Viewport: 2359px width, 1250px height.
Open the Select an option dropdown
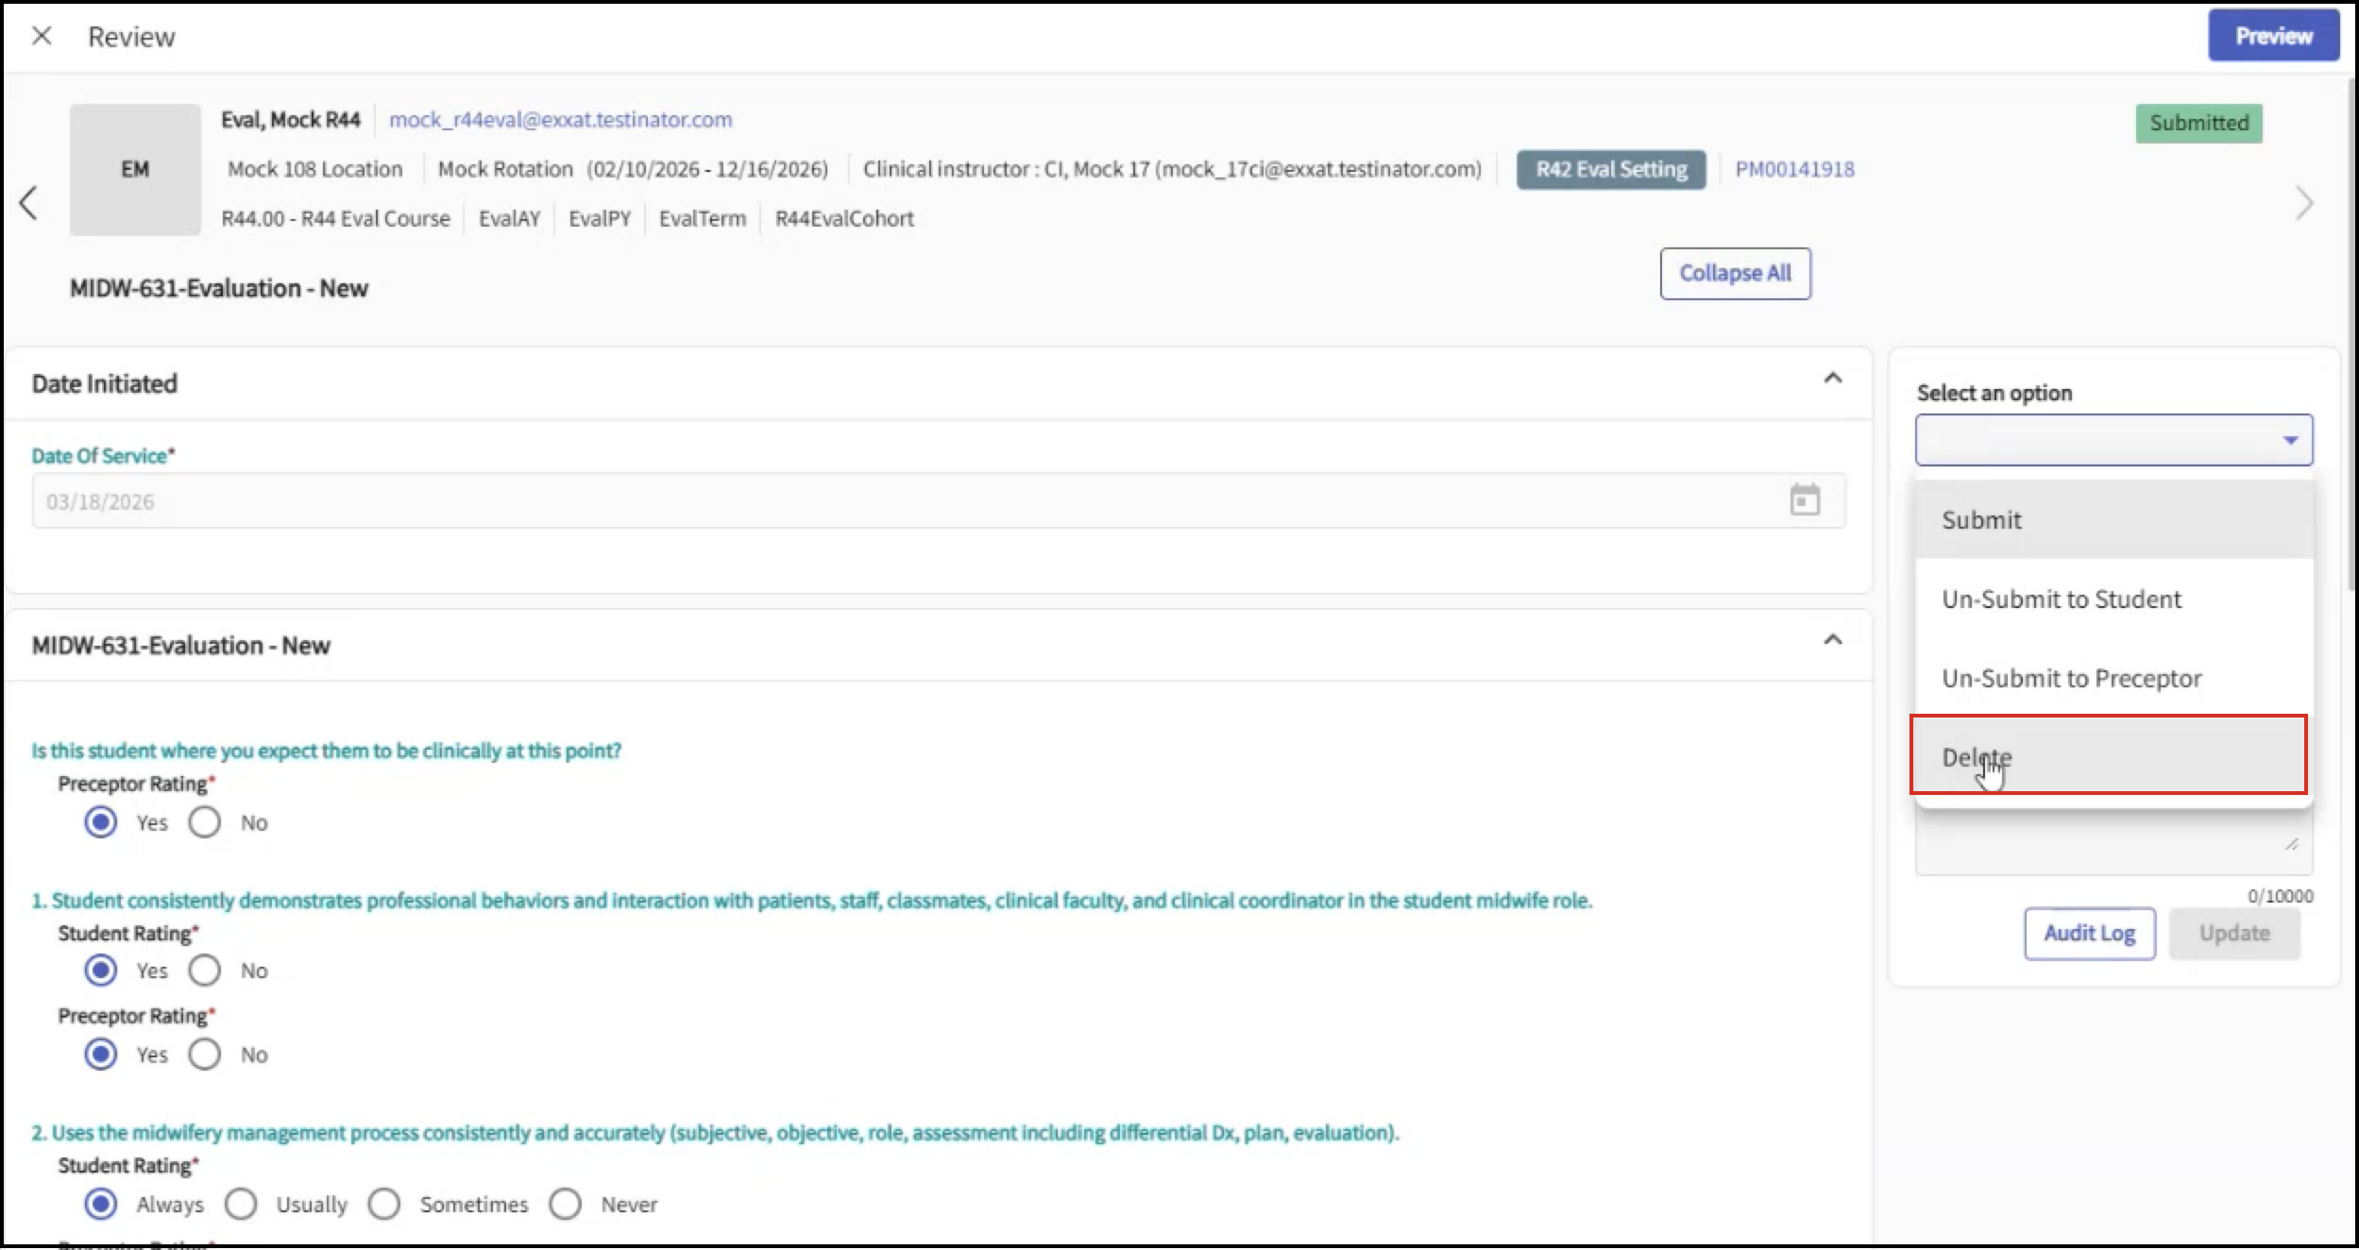point(2113,440)
